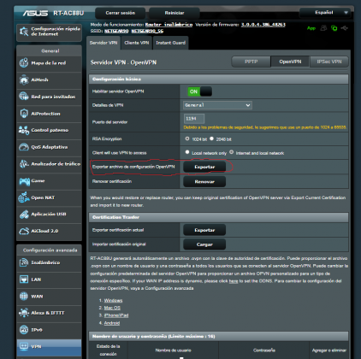Screen dimensions: 361x359
Task: Open the Mac OS instructions link
Action: 112,308
